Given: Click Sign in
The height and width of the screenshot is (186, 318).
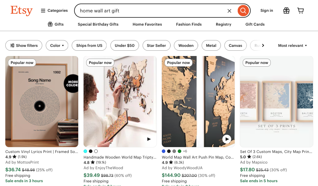Looking at the screenshot, I should coord(267,11).
